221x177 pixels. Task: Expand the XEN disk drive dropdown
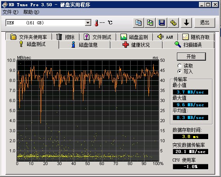click(88, 22)
